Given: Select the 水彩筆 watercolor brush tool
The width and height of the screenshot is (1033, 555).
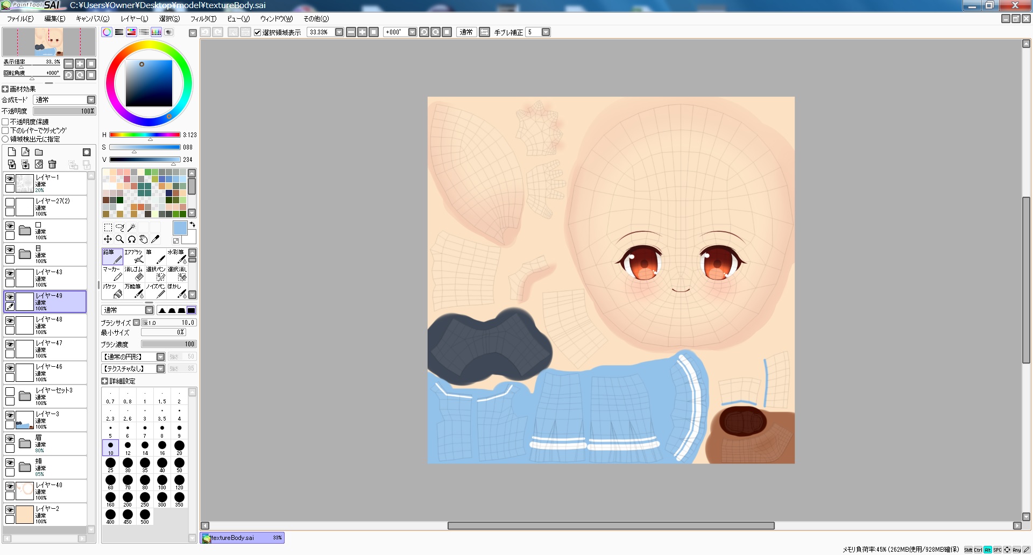Looking at the screenshot, I should [176, 257].
